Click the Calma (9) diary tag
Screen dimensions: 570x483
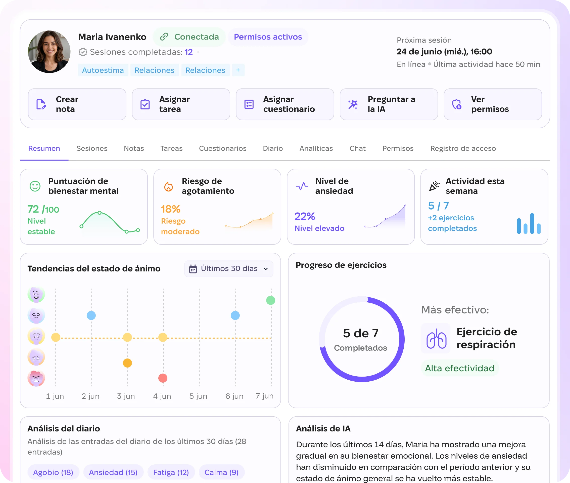222,472
